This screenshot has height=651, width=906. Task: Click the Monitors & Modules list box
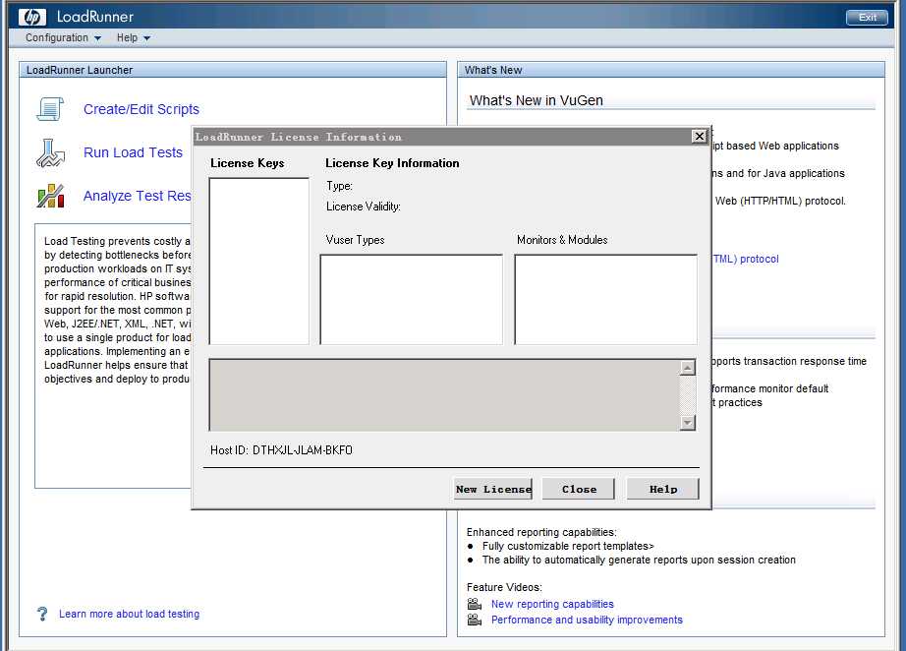(x=605, y=300)
